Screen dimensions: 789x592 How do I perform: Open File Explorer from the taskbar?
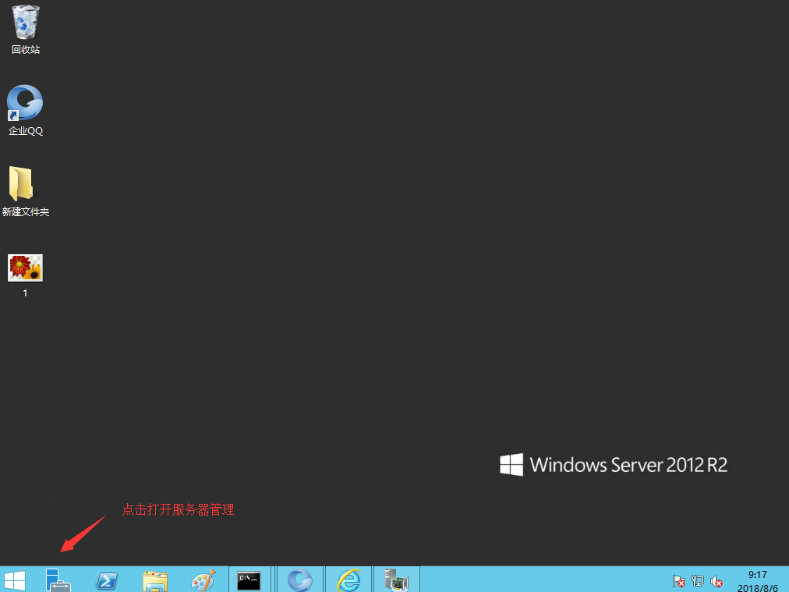coord(155,580)
